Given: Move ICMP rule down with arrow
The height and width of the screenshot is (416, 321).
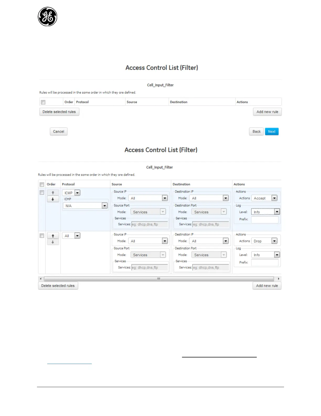Looking at the screenshot, I should point(53,199).
